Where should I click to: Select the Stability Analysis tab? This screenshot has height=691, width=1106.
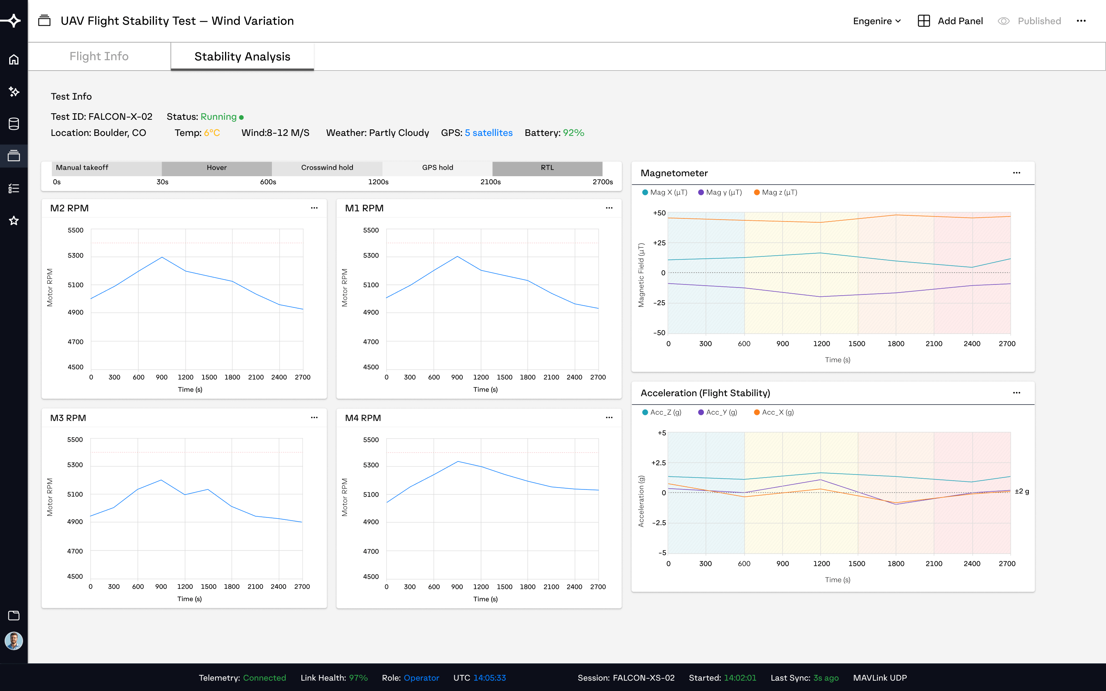click(x=242, y=56)
